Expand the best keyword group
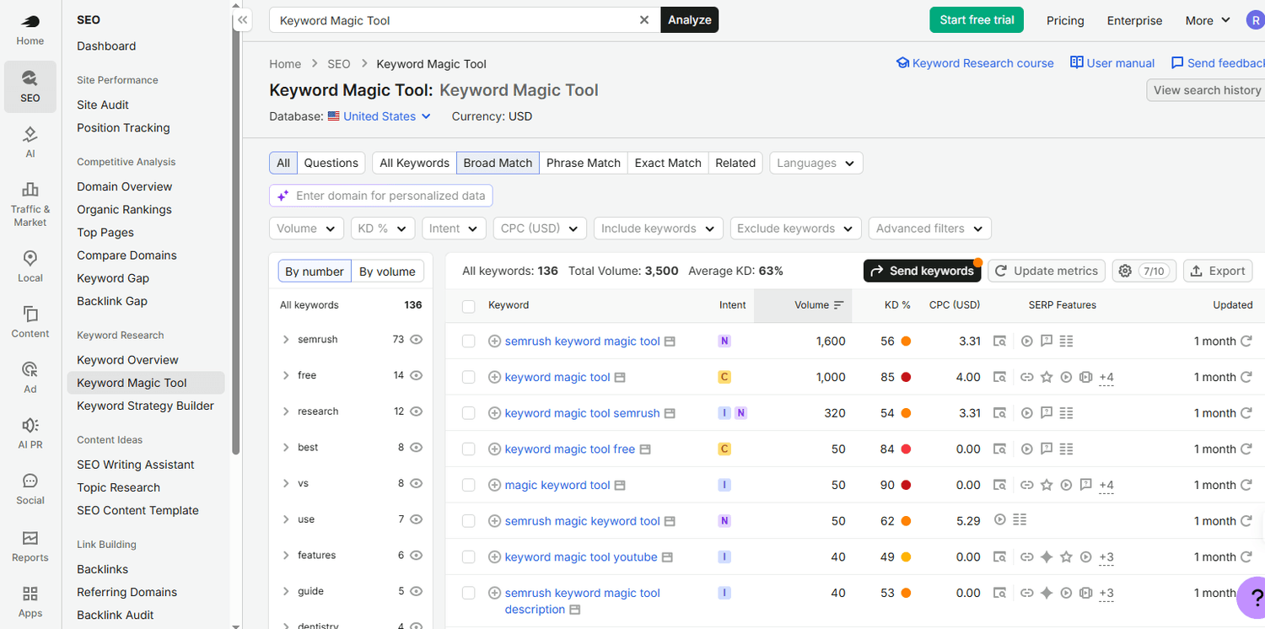The image size is (1265, 629). pyautogui.click(x=287, y=448)
